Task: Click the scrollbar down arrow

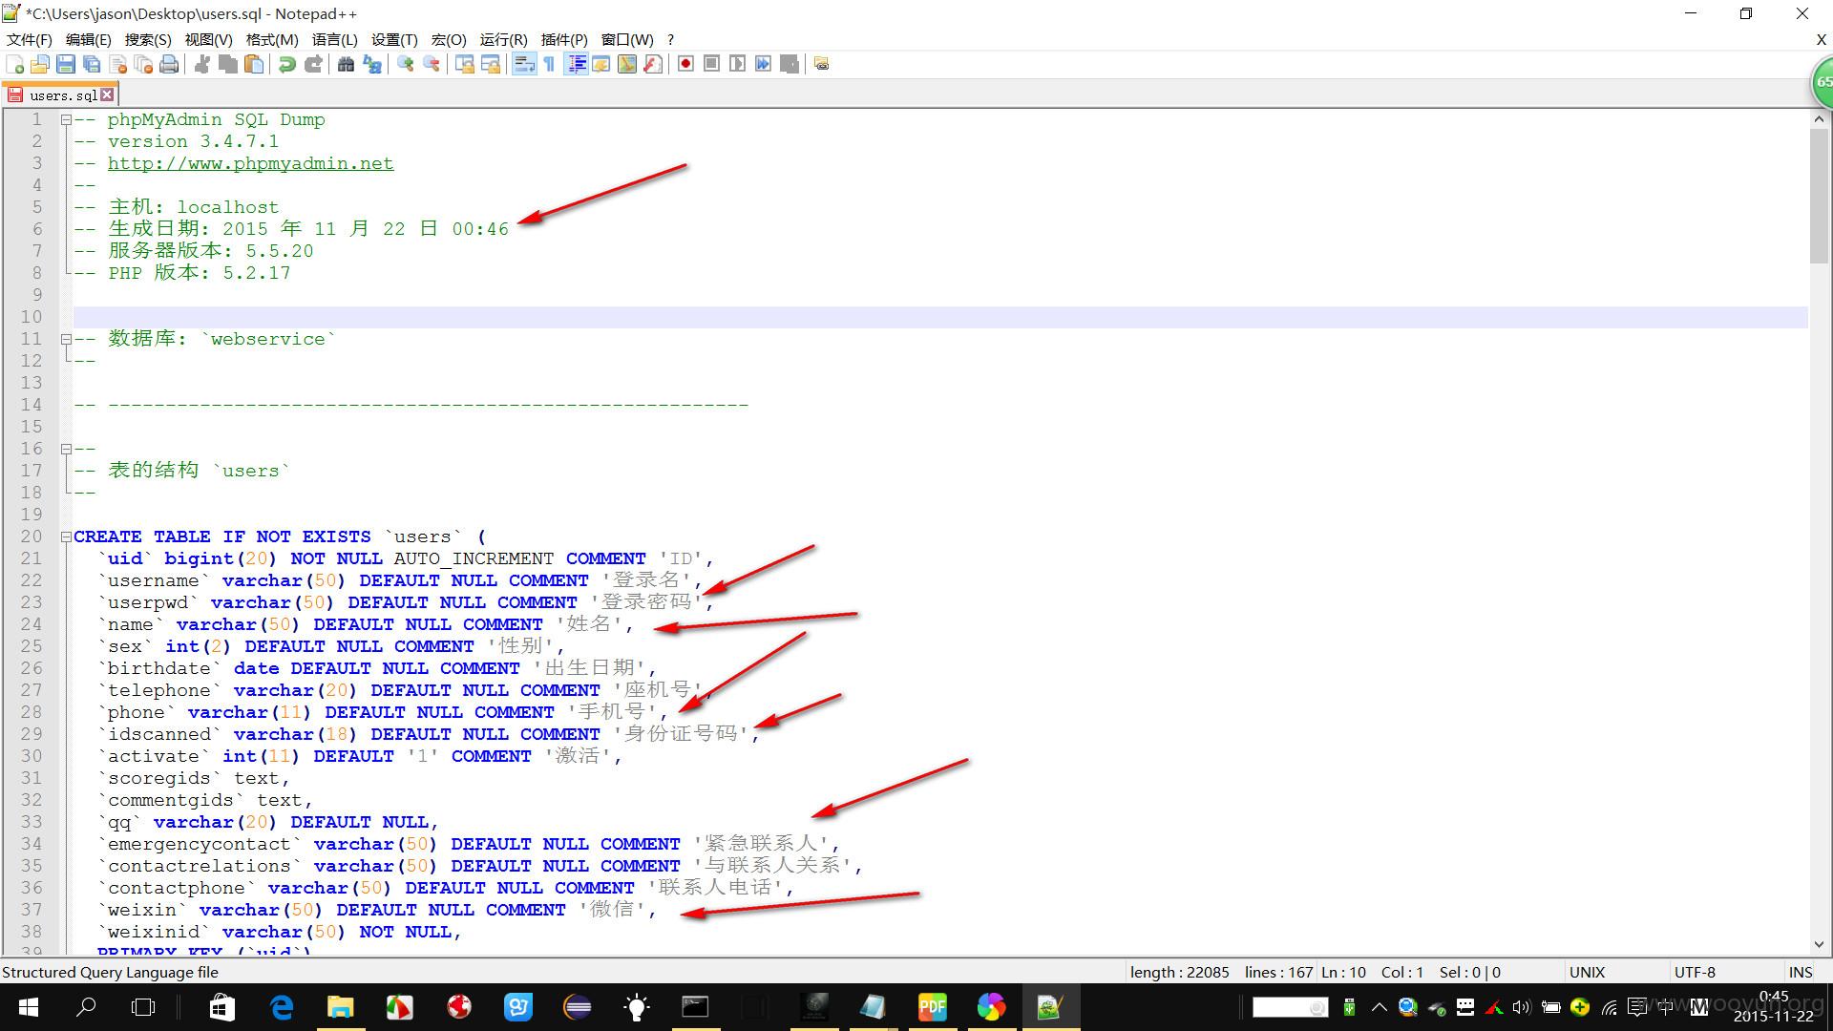Action: coord(1819,945)
